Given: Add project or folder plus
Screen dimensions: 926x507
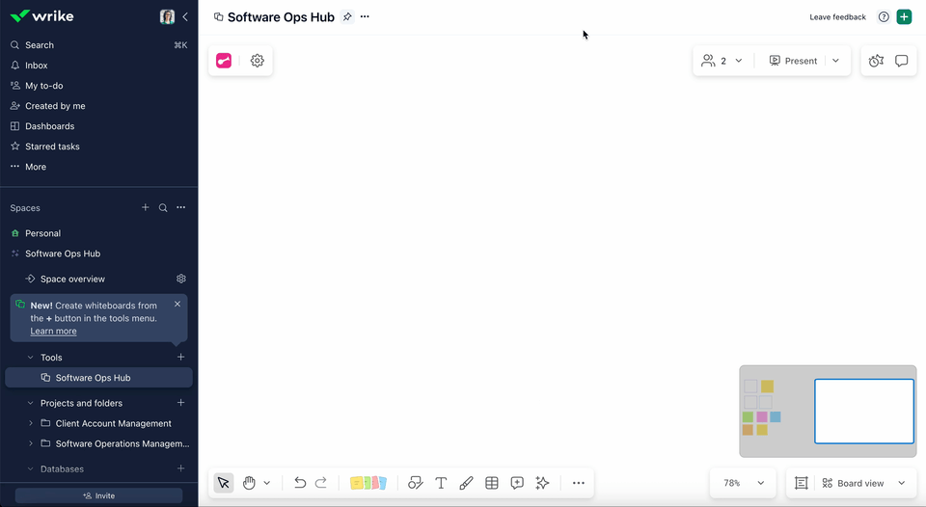Looking at the screenshot, I should coord(180,403).
